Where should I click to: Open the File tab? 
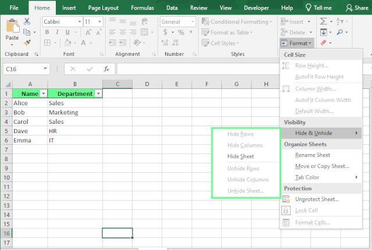pos(14,8)
